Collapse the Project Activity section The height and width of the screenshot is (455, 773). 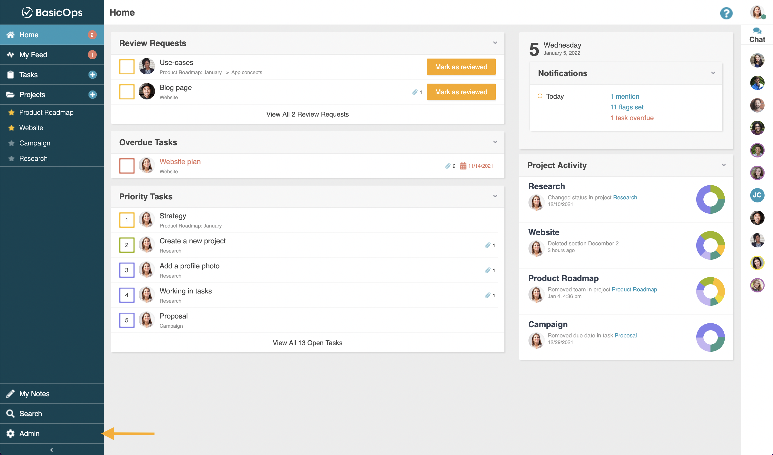click(724, 165)
